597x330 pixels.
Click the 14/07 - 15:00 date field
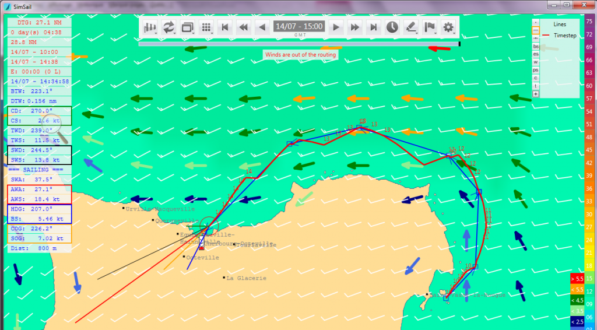299,27
